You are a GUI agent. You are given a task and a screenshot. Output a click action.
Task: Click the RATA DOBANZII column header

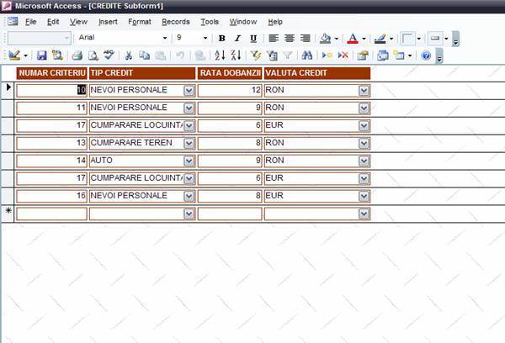230,72
